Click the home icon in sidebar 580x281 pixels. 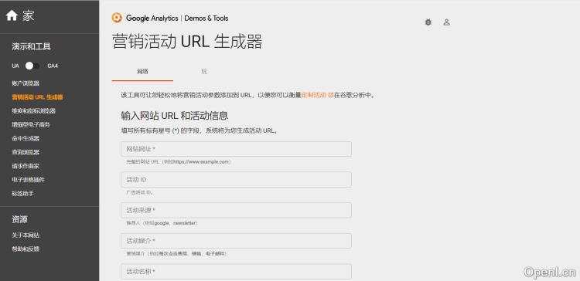[x=12, y=15]
